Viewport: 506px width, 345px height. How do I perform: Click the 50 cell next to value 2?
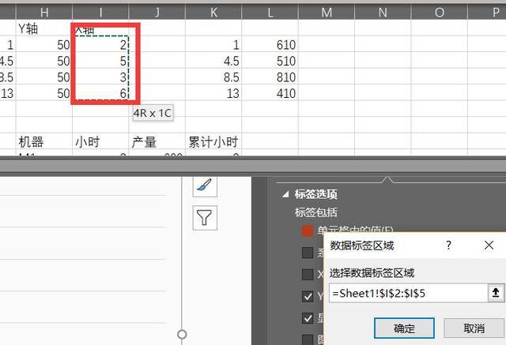click(44, 44)
